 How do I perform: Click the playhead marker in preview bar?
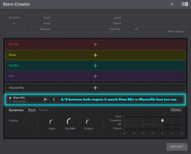coord(54,99)
